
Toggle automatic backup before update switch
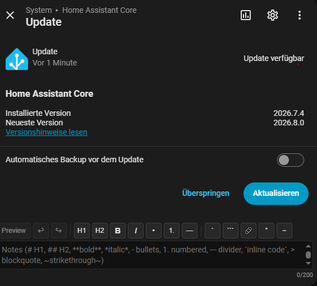pos(290,160)
